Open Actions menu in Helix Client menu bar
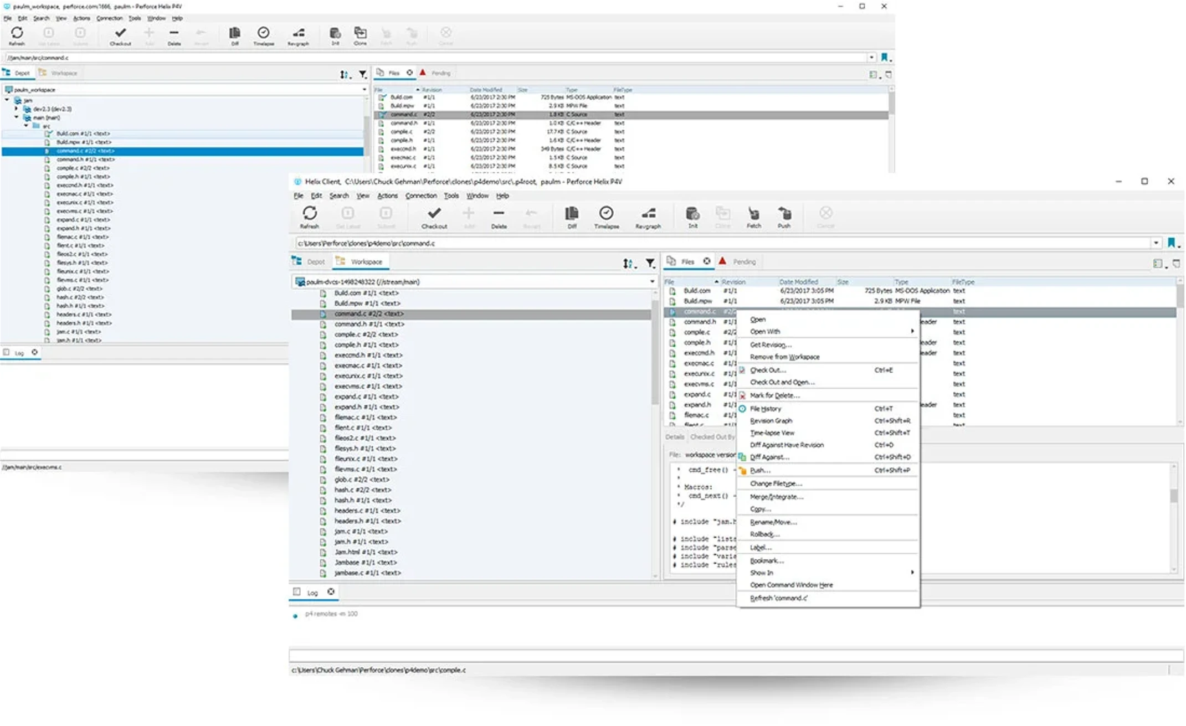1186x726 pixels. pyautogui.click(x=387, y=195)
